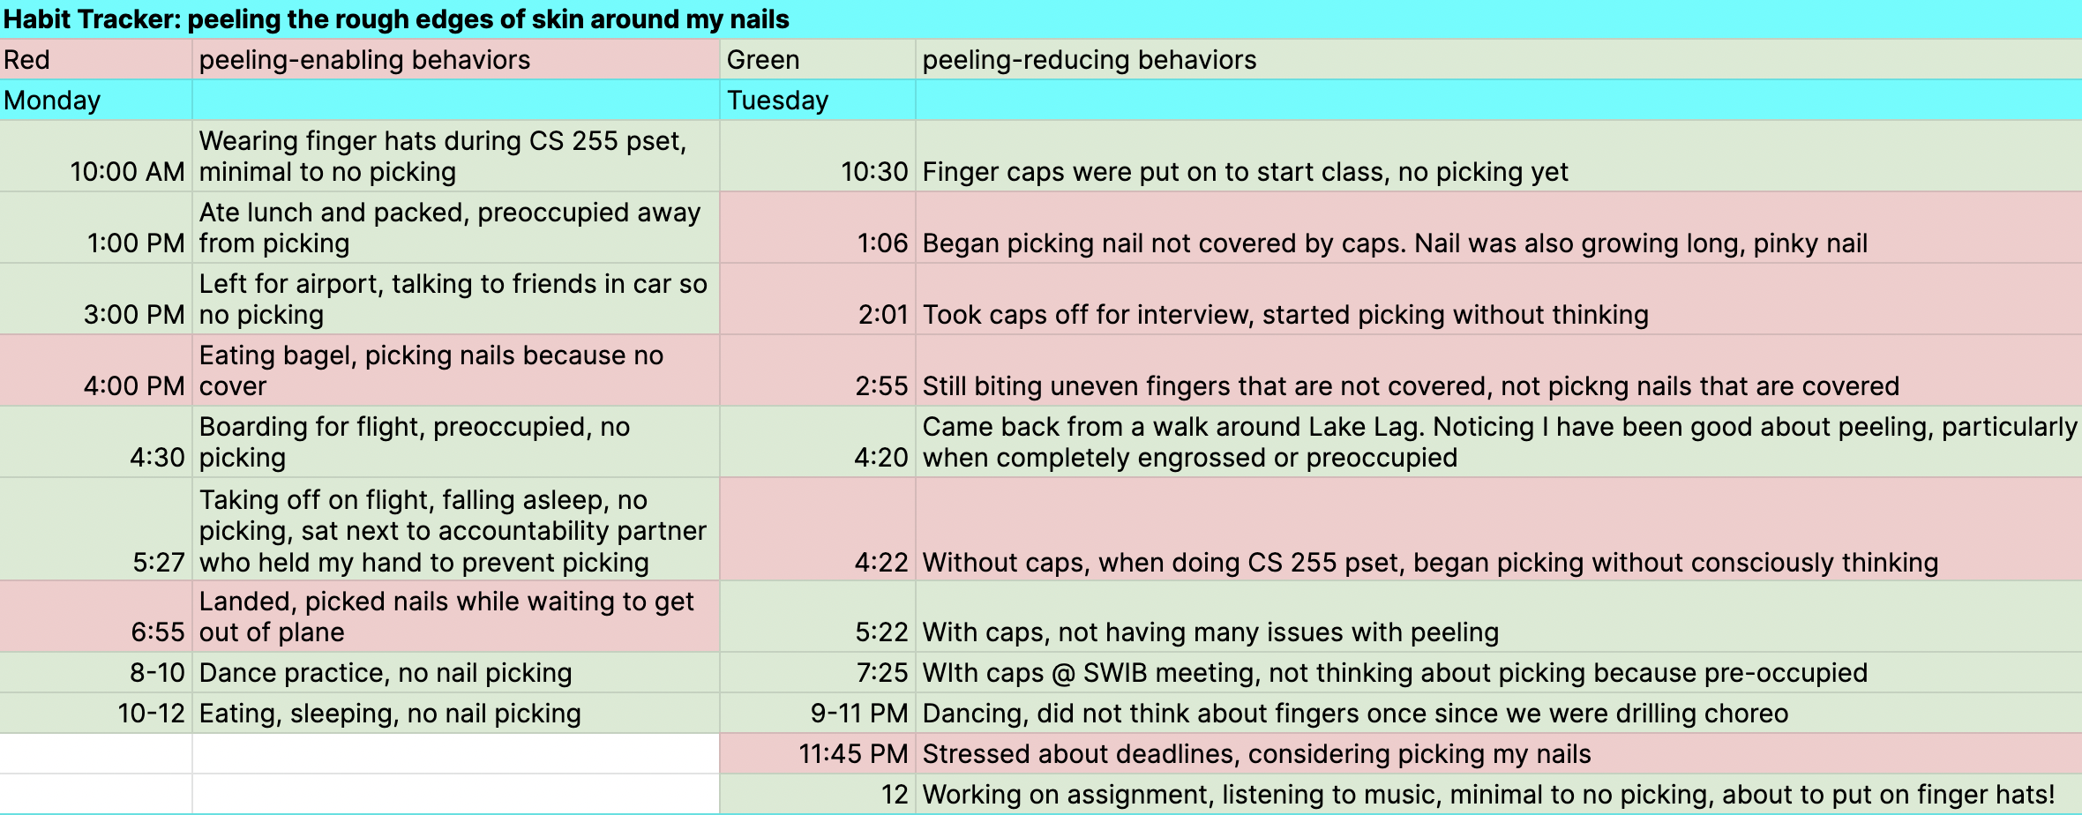Click the peeling-reducing behaviors cell

[x=1499, y=59]
